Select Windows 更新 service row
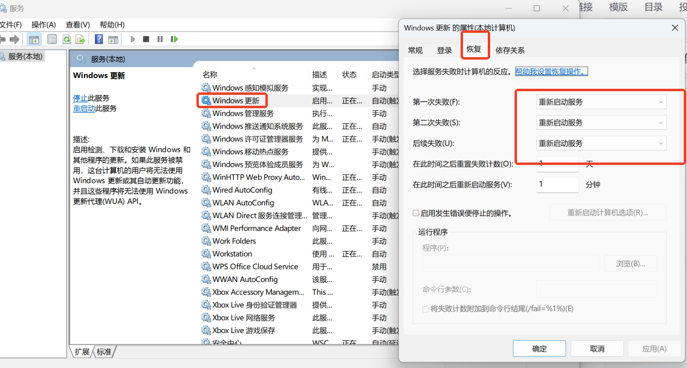 pyautogui.click(x=300, y=101)
